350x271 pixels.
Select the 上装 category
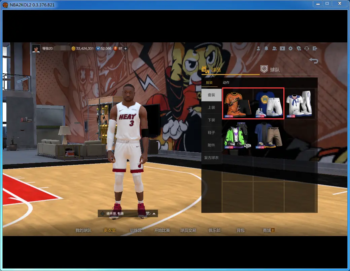point(211,108)
